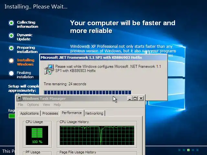207x155 pixels.
Task: Click the Collecting information step indicator
Action: pyautogui.click(x=11, y=23)
